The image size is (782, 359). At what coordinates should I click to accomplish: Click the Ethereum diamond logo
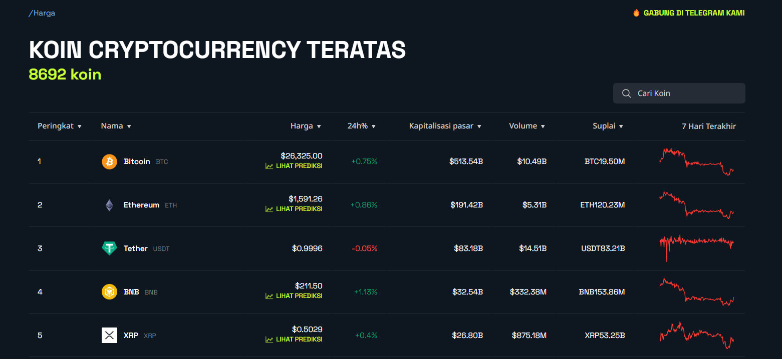pyautogui.click(x=109, y=205)
